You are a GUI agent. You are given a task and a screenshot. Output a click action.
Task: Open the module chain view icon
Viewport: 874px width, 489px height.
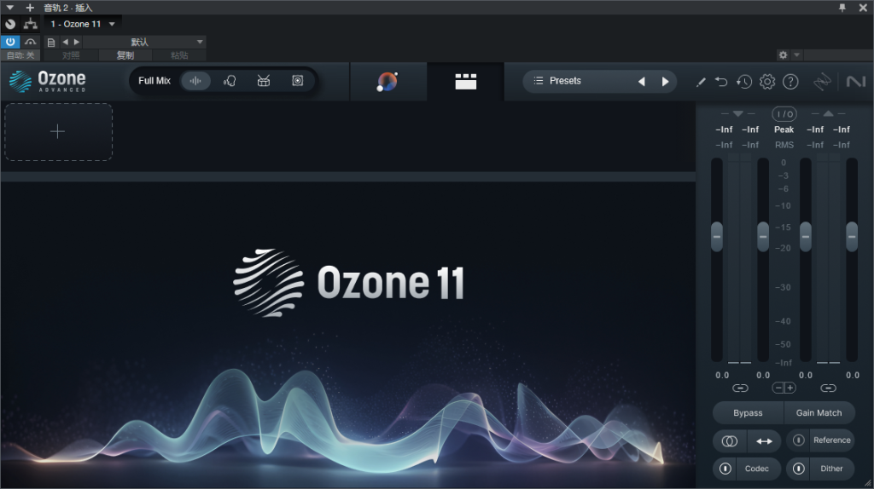pyautogui.click(x=465, y=81)
